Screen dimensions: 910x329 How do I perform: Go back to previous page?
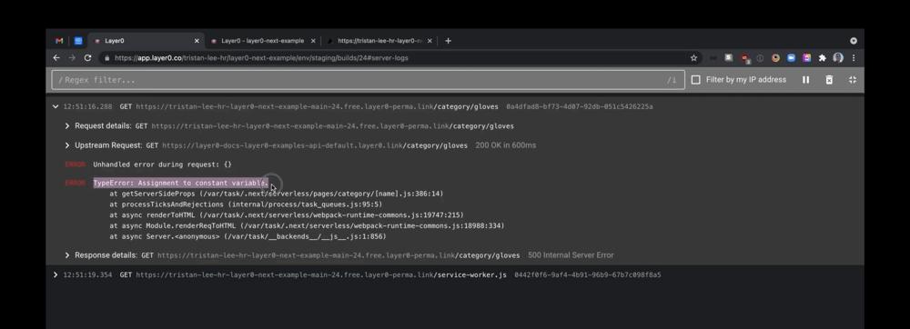click(x=56, y=58)
